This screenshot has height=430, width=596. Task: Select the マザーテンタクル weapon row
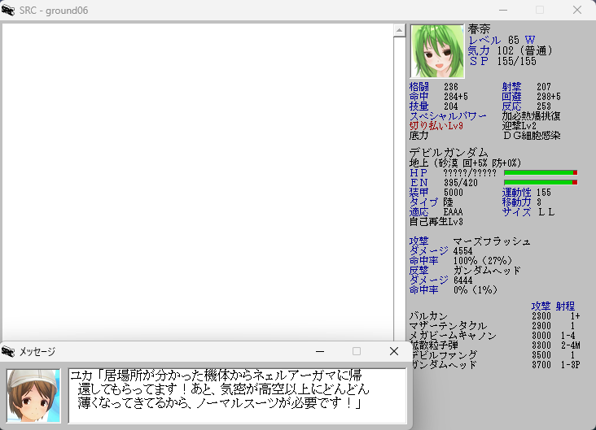click(495, 326)
